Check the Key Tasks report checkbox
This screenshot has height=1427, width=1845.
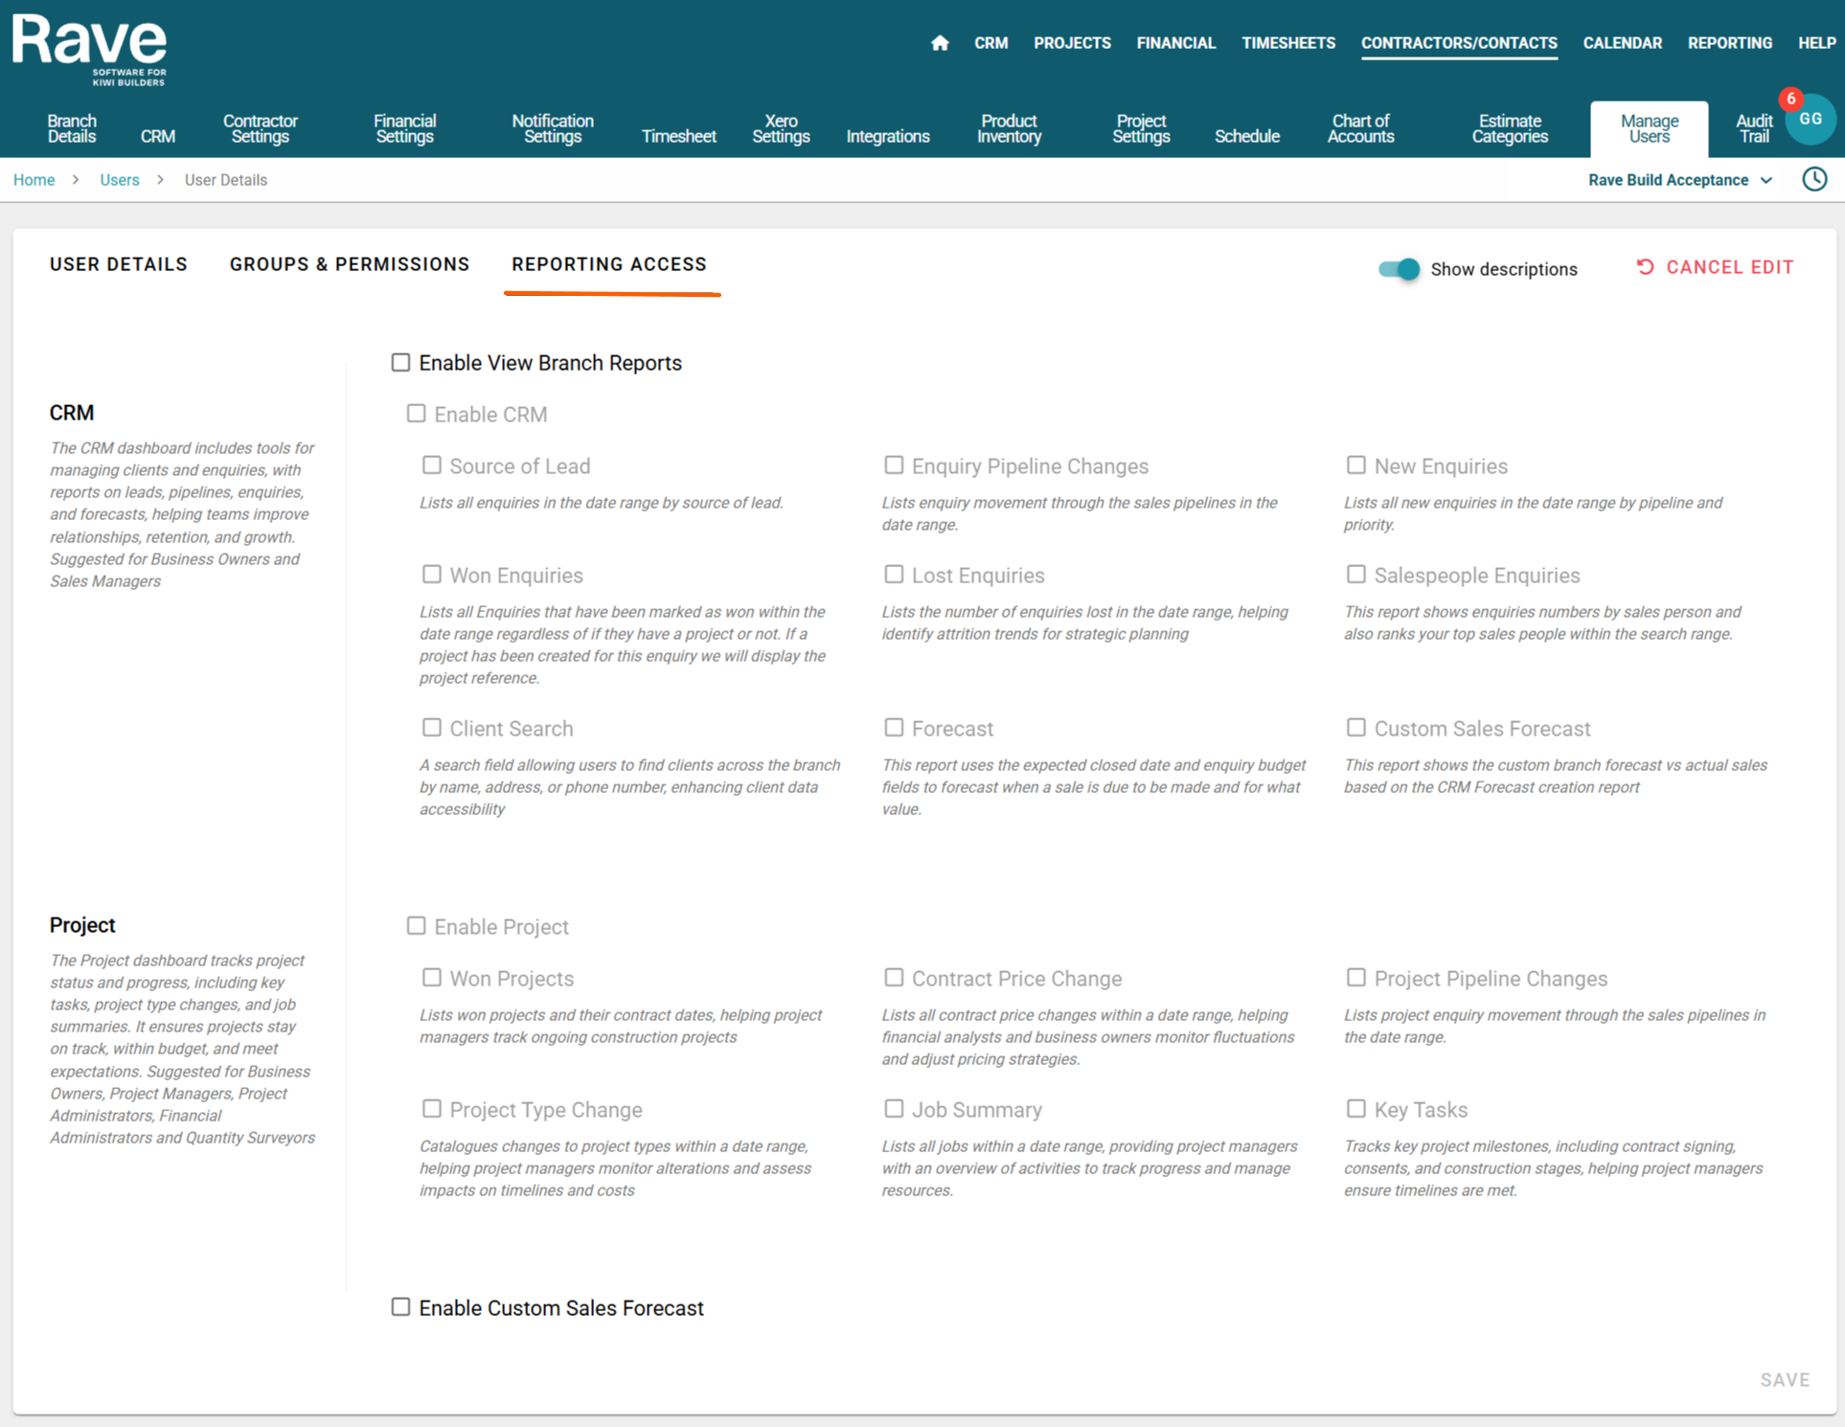(1355, 1109)
